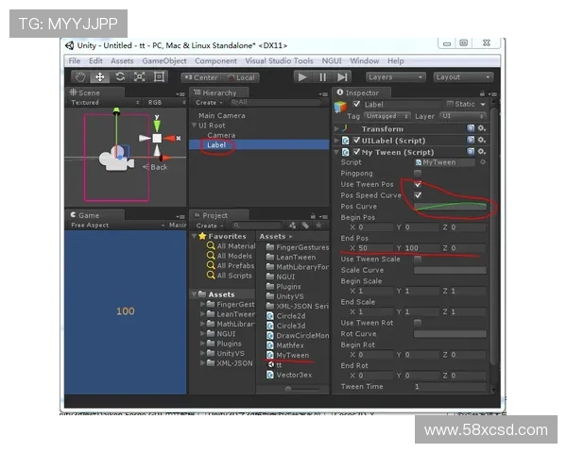Disable the My Tween script checkbox

point(356,152)
